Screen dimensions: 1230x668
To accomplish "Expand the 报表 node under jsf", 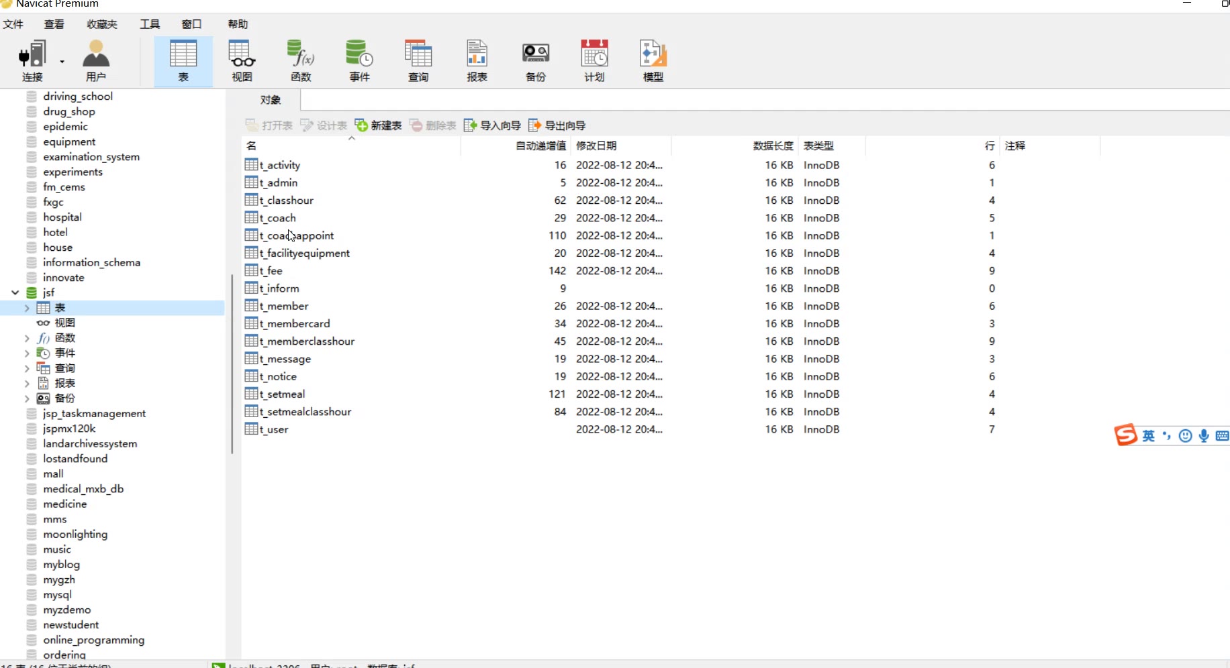I will point(27,384).
